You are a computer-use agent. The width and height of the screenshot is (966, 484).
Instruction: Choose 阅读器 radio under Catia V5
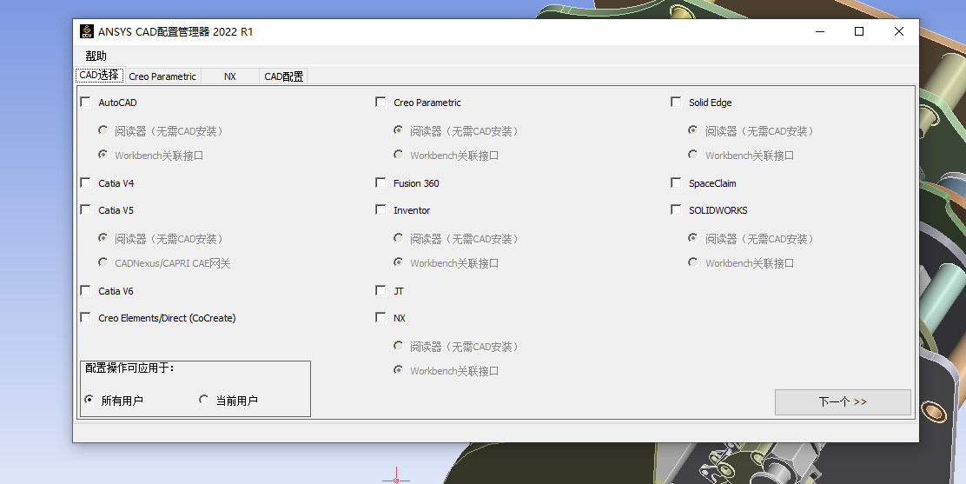[103, 238]
